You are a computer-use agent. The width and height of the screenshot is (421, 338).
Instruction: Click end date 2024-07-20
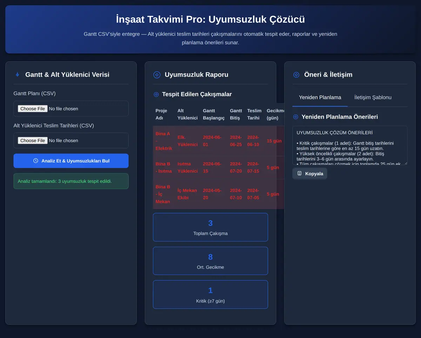(x=236, y=168)
